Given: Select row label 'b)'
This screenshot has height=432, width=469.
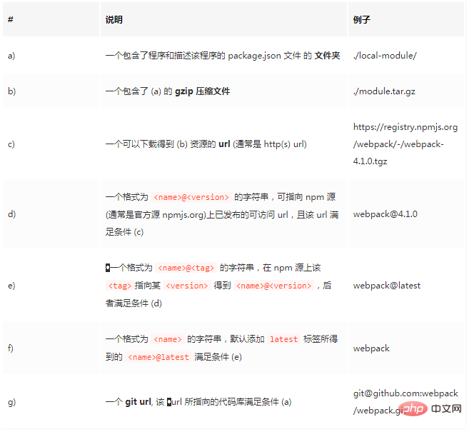Looking at the screenshot, I should [11, 91].
